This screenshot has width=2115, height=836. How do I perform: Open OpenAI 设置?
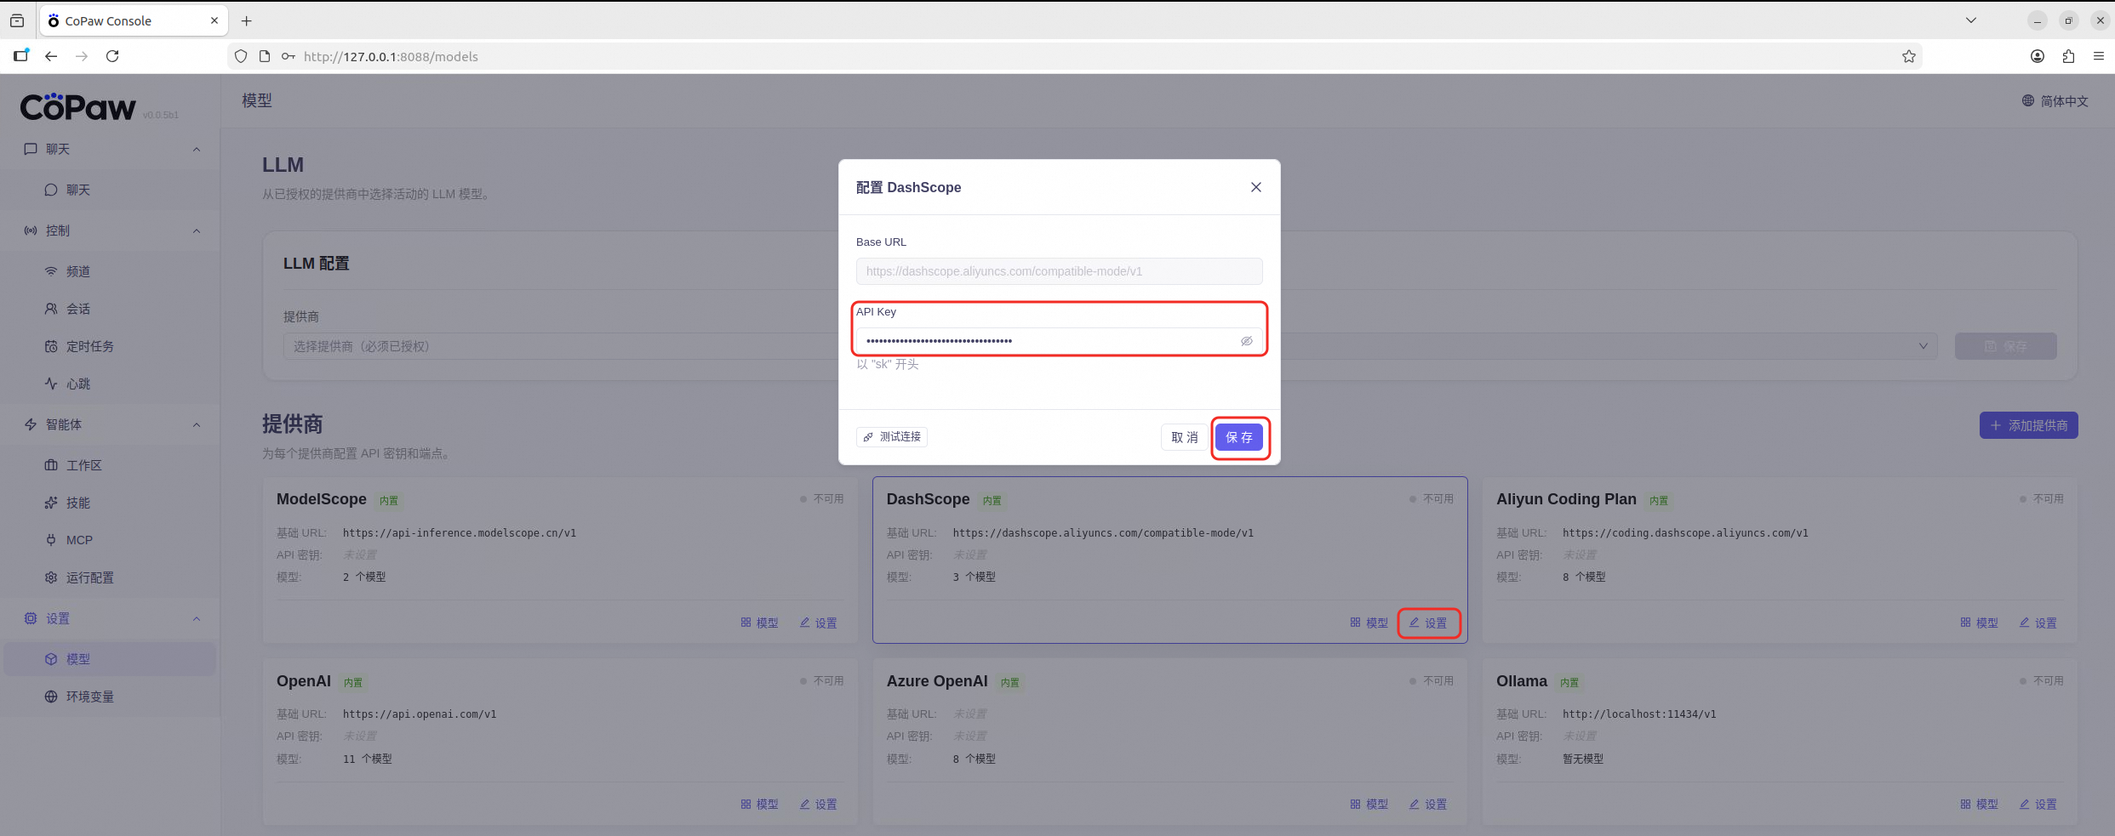point(818,804)
